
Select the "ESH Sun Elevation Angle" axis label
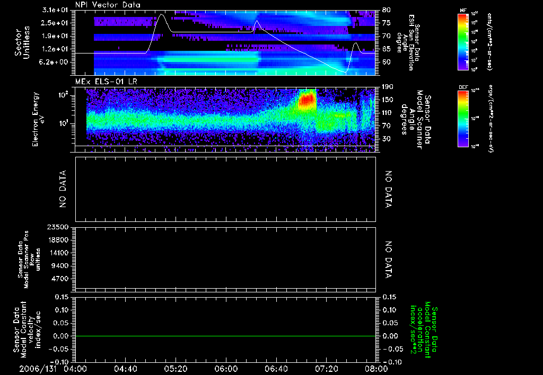click(x=408, y=42)
